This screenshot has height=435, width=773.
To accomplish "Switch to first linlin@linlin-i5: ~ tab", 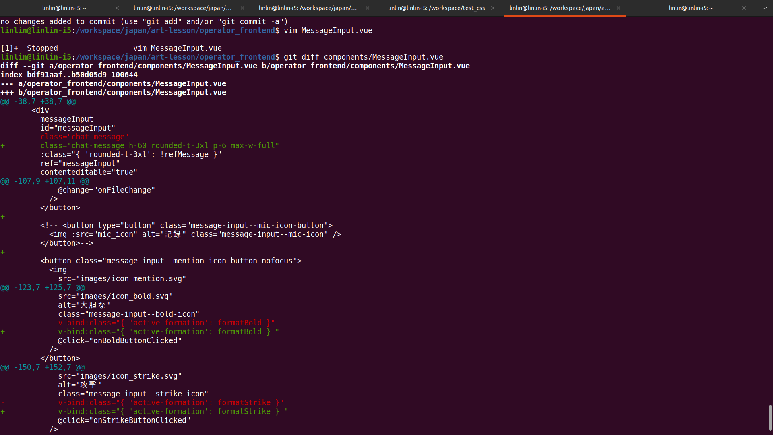I will (x=64, y=8).
